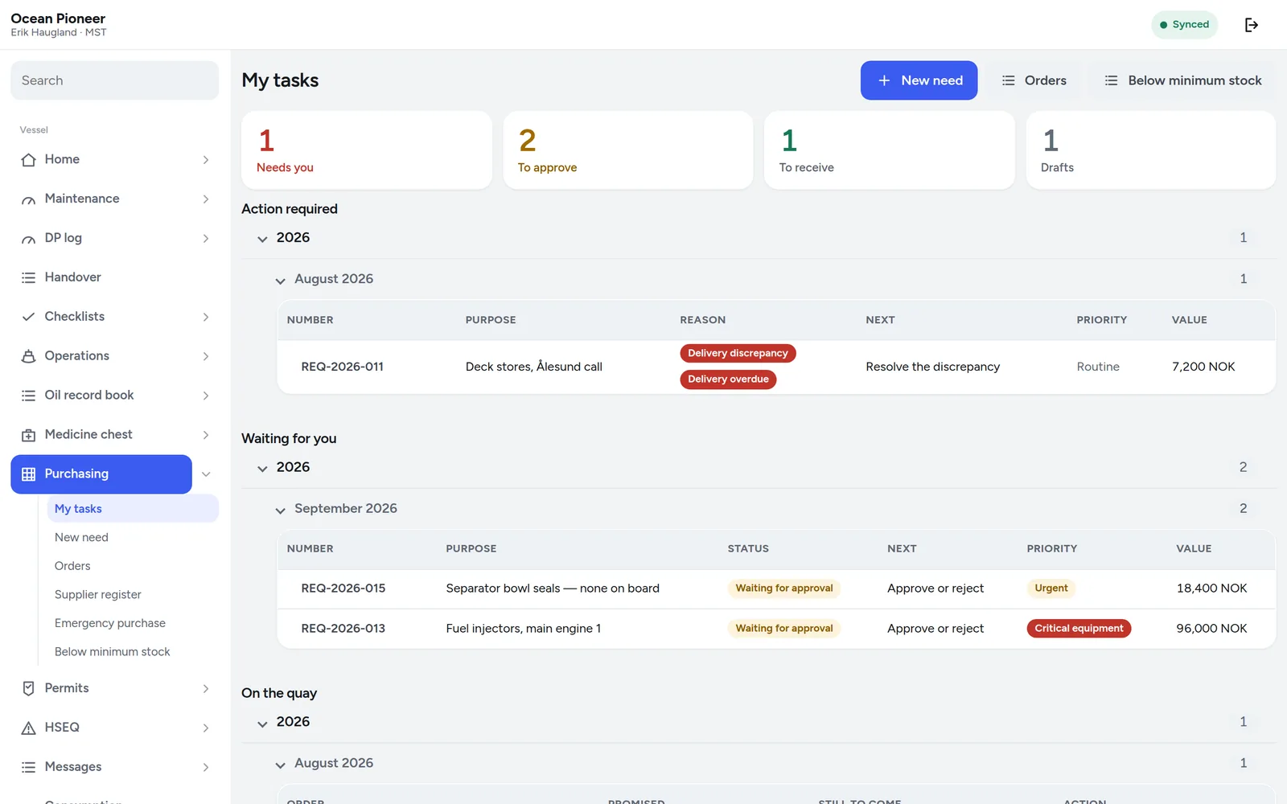This screenshot has height=804, width=1287.
Task: Click the logout icon in header
Action: [1251, 25]
